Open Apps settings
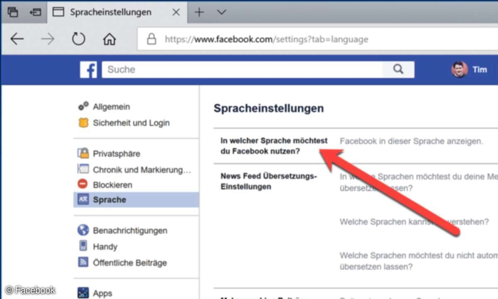This screenshot has width=498, height=299. pos(103,294)
